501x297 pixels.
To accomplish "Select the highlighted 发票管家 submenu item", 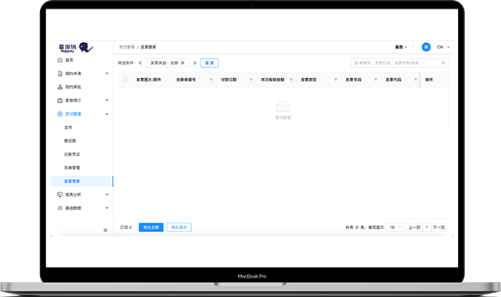I will pos(81,181).
